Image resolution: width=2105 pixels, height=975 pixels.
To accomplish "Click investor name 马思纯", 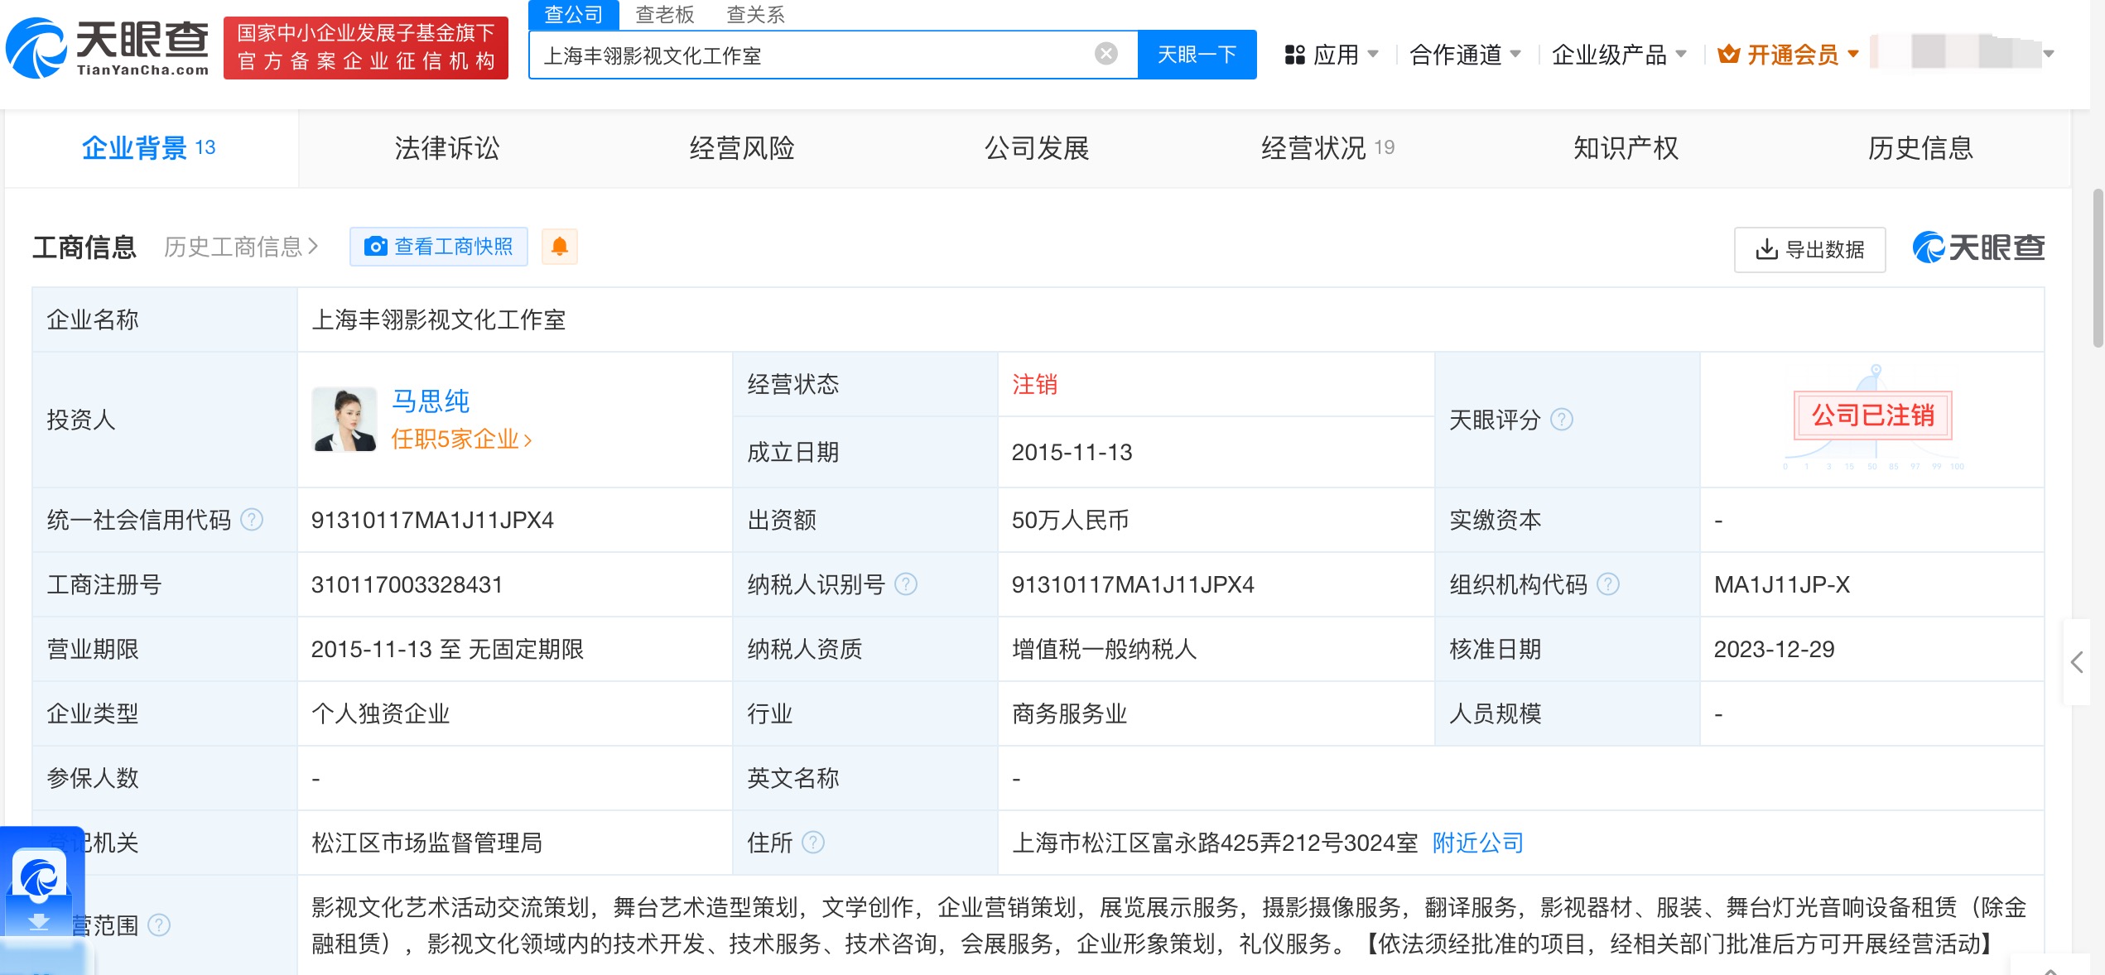I will pos(431,401).
